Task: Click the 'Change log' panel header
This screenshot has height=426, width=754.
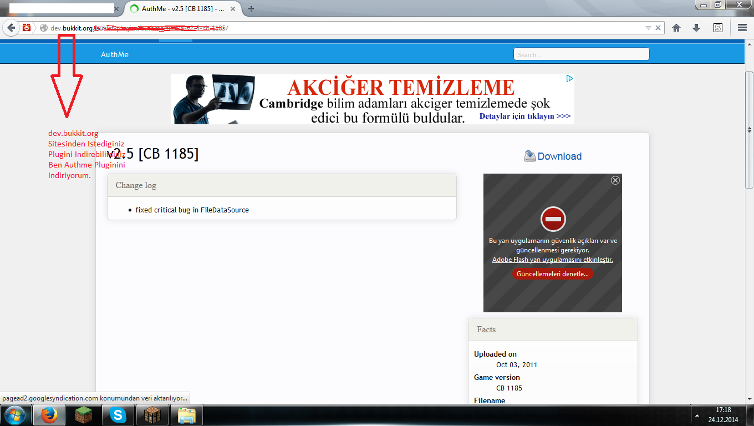Action: tap(282, 185)
